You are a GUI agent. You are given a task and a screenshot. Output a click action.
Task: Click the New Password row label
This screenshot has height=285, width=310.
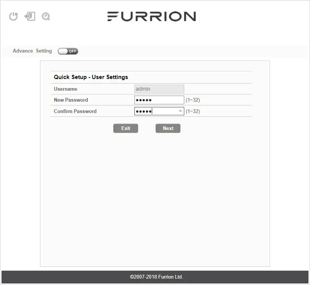pos(70,100)
